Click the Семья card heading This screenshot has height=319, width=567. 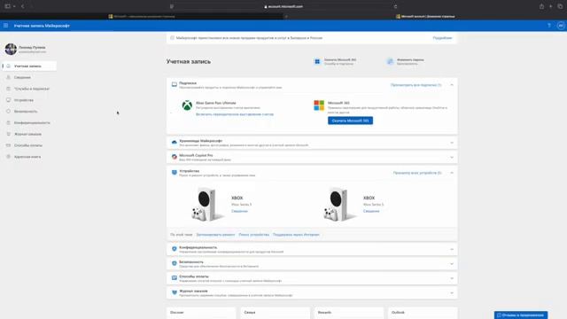point(250,312)
